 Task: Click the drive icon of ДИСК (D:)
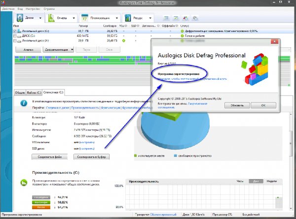tap(19, 36)
